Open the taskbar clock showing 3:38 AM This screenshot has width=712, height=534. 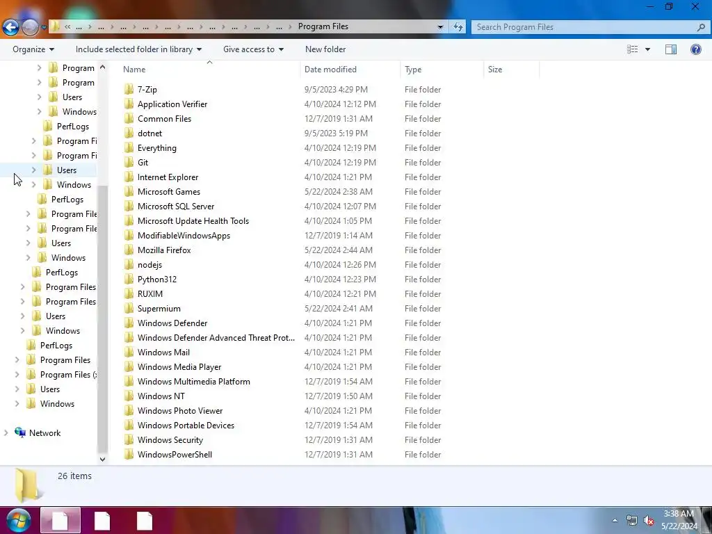click(x=679, y=520)
